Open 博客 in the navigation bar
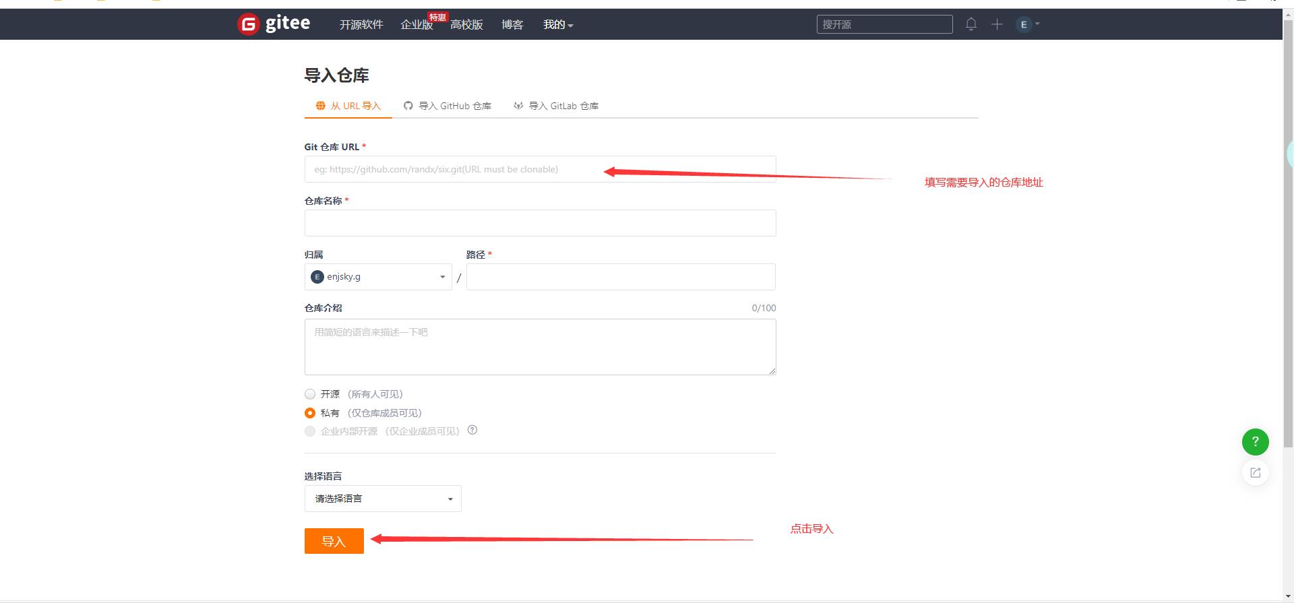This screenshot has height=603, width=1294. pos(512,25)
